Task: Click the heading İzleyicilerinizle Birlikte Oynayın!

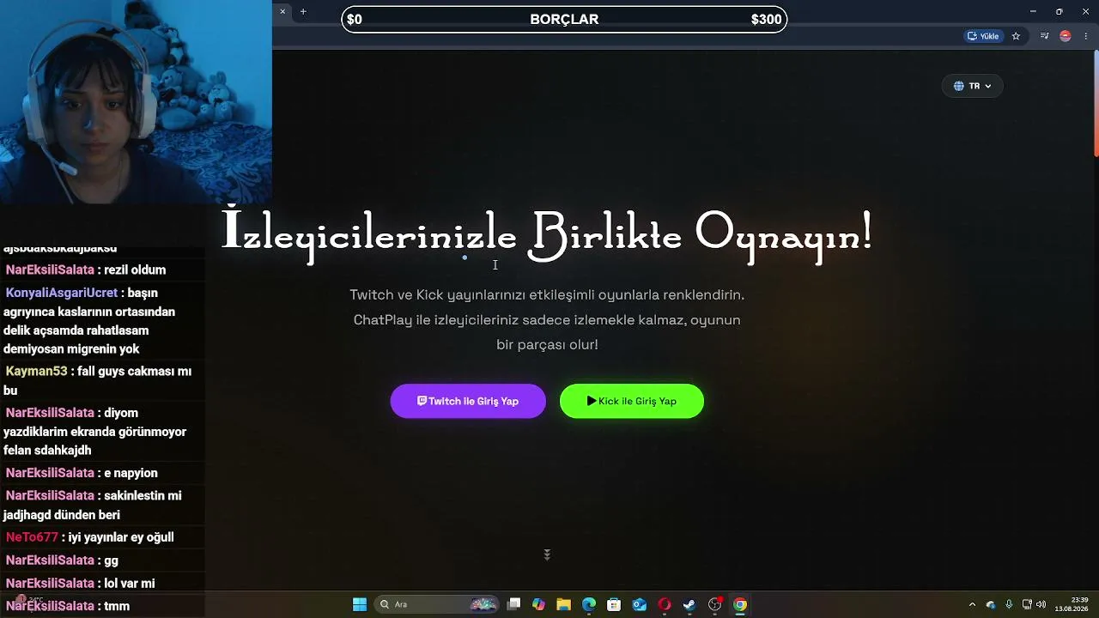Action: pos(547,233)
